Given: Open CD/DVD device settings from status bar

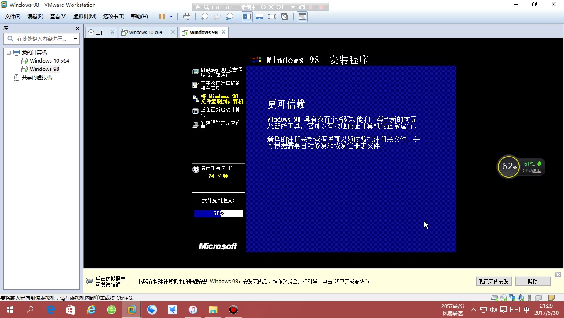Looking at the screenshot, I should click(503, 297).
